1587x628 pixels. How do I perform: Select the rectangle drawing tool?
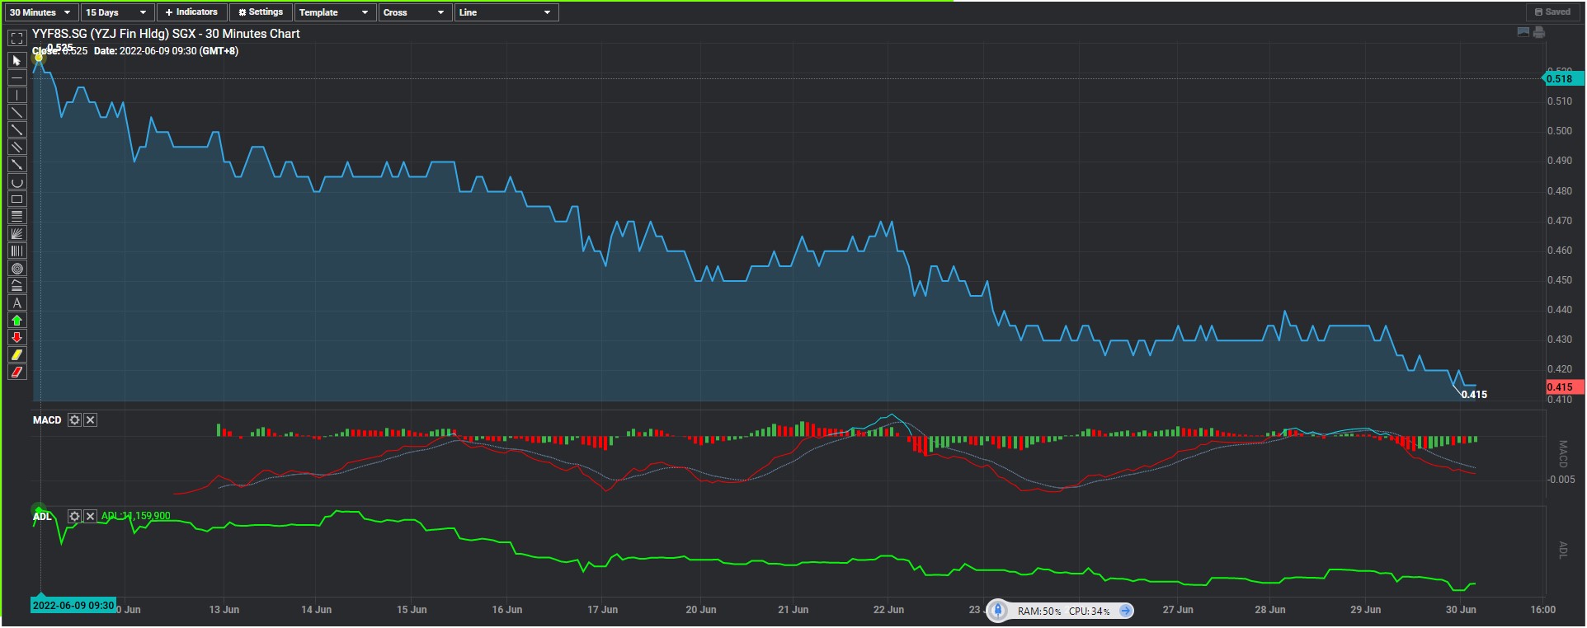coord(16,199)
